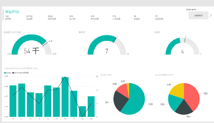Click the 19 总桌数 card value

[135, 16]
